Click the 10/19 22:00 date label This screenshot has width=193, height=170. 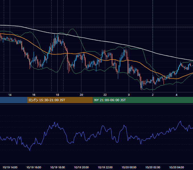click(105, 167)
